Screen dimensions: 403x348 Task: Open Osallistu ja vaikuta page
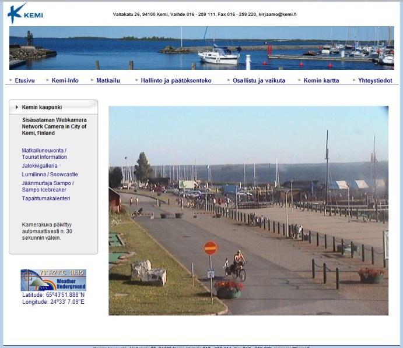click(x=259, y=80)
